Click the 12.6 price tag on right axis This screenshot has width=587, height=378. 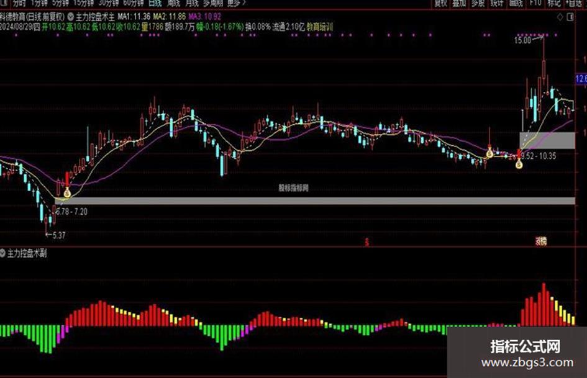pos(581,79)
